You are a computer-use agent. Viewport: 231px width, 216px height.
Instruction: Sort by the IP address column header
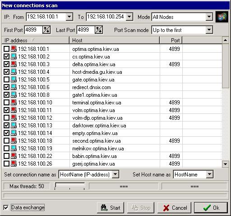tap(36, 40)
